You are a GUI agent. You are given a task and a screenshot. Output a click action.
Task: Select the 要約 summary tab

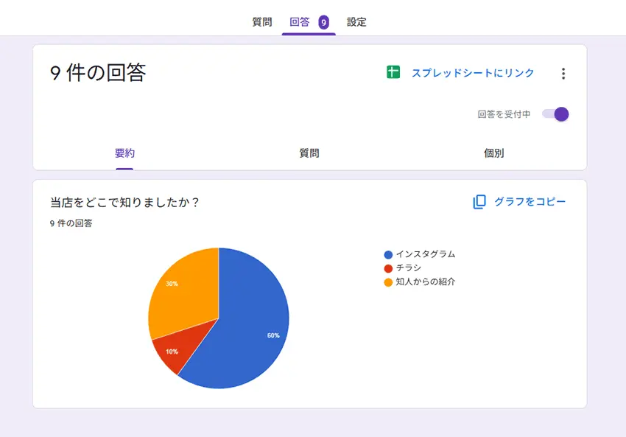(124, 153)
